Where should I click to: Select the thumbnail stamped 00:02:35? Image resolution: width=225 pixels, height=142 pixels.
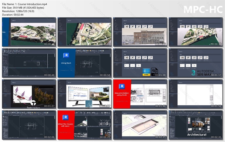196,125
